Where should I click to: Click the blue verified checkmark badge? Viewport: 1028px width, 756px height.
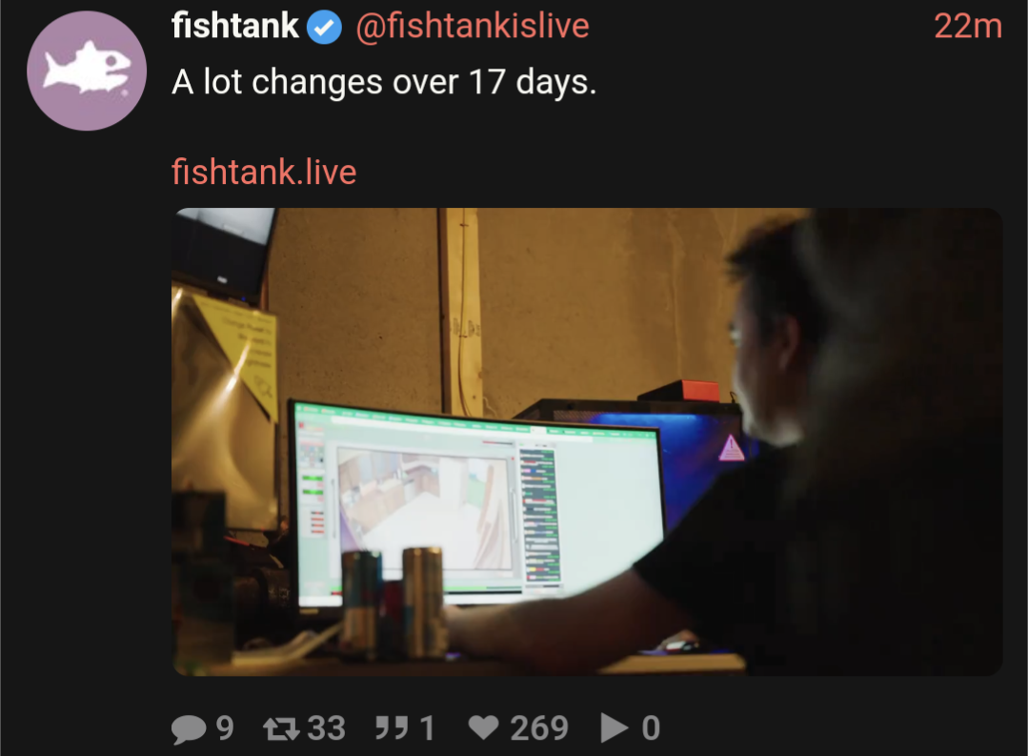(325, 28)
